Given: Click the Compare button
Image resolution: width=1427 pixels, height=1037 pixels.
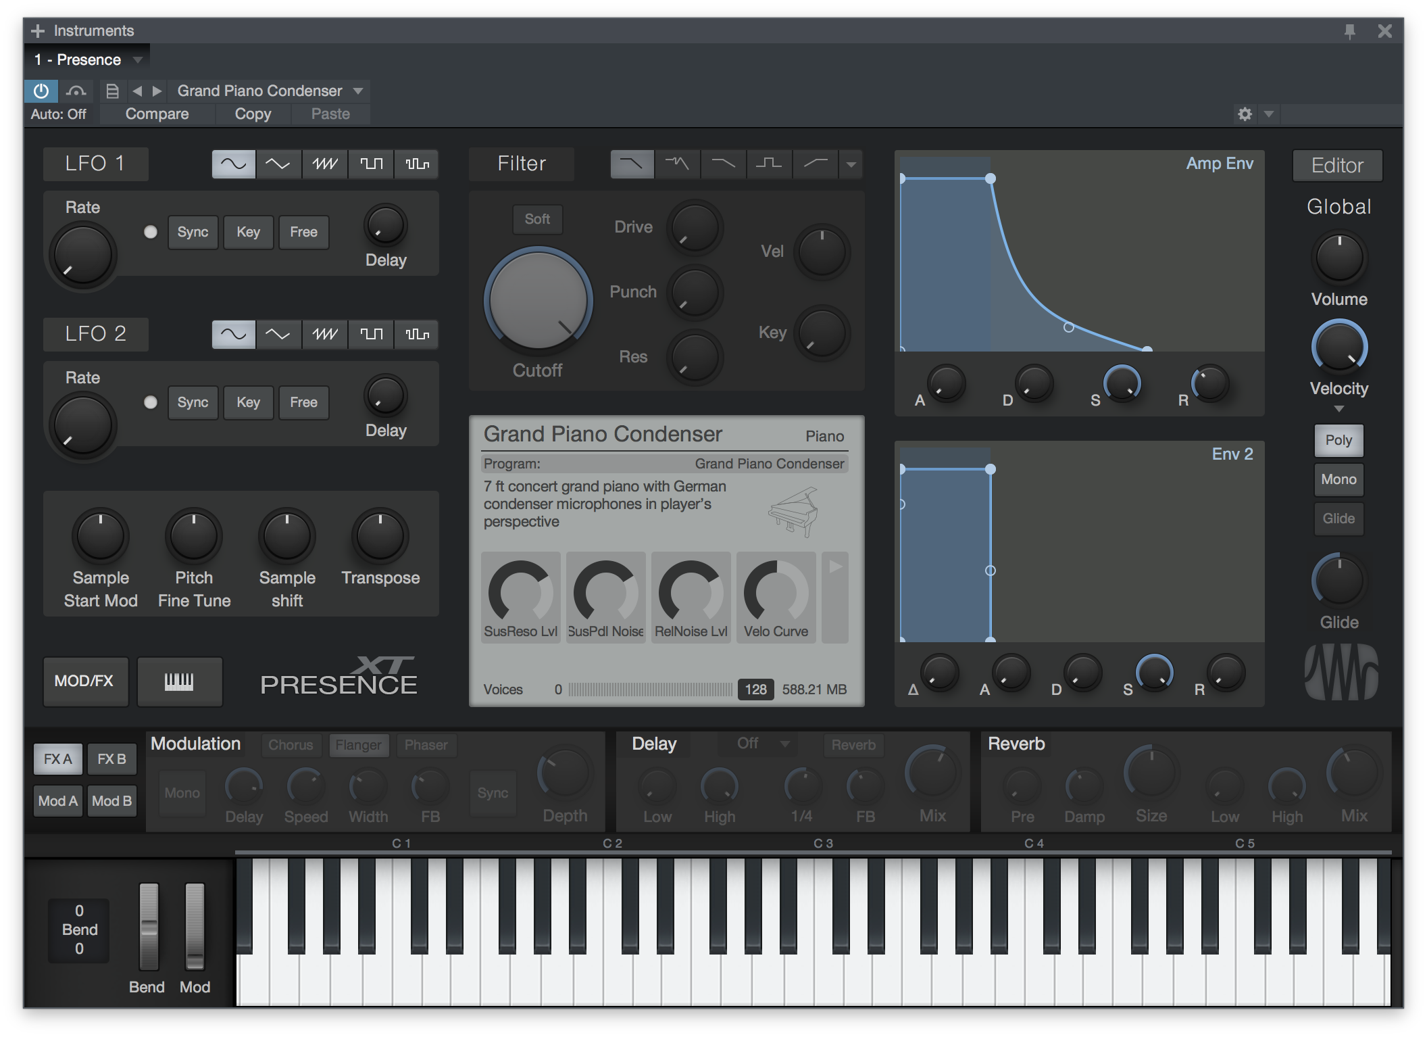Looking at the screenshot, I should click(157, 114).
